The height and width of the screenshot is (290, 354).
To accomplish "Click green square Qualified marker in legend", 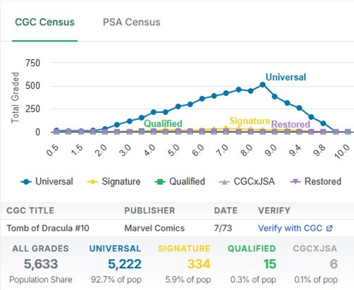I will click(x=160, y=182).
